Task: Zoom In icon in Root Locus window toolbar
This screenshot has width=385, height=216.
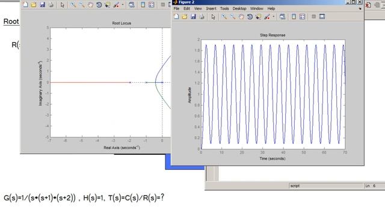Action: point(73,5)
